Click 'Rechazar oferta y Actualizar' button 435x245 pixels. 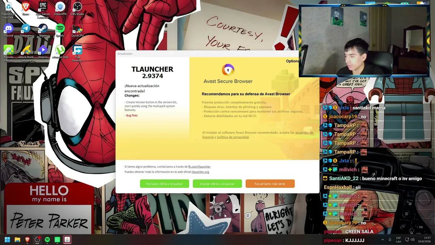tap(164, 184)
